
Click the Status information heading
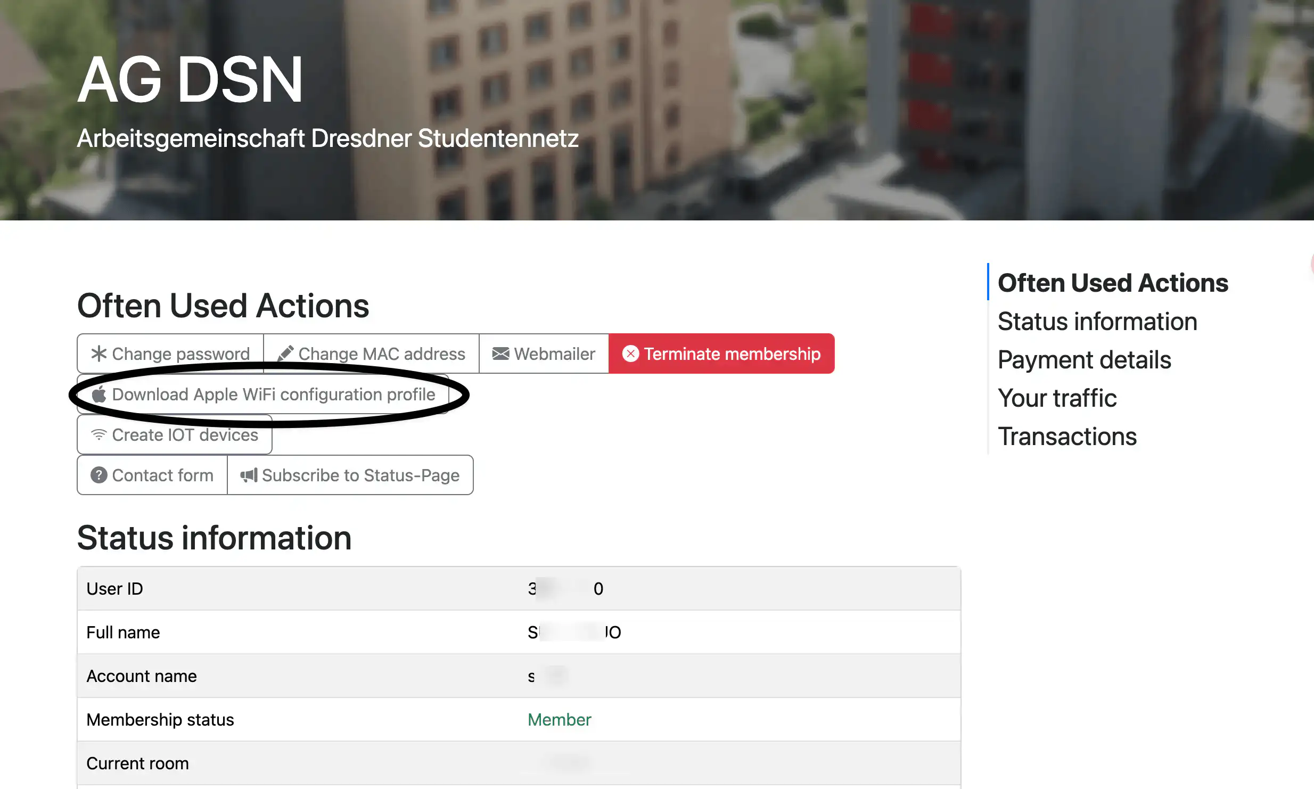tap(215, 538)
